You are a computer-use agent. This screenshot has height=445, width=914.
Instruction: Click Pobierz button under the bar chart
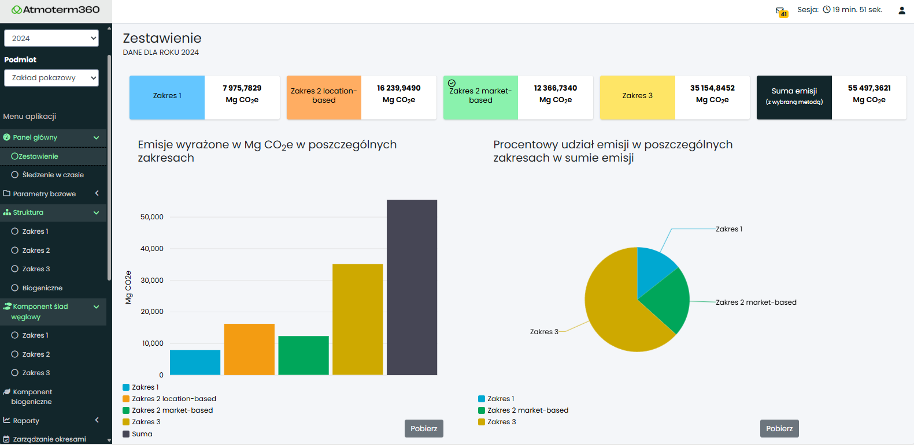point(424,428)
